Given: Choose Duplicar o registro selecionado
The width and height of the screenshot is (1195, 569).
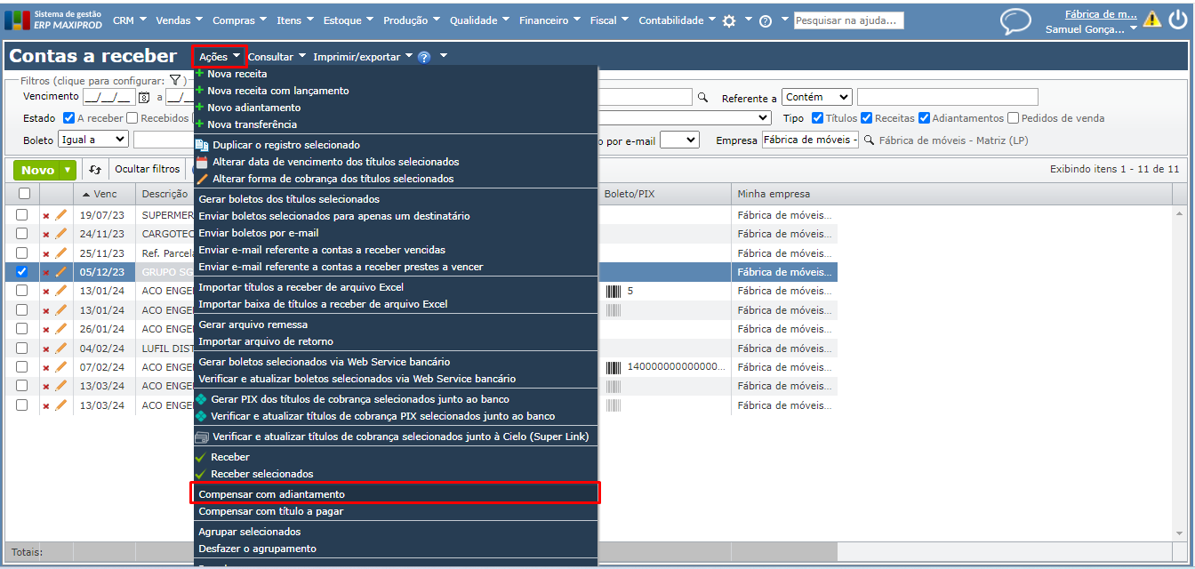Looking at the screenshot, I should (x=285, y=145).
